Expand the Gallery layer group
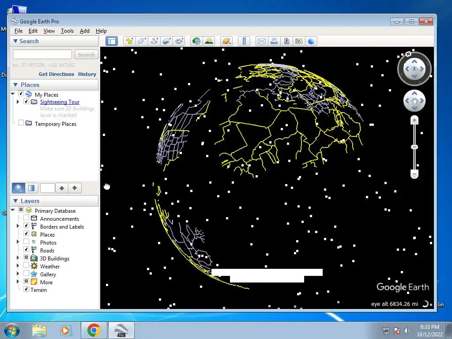Screen dimensions: 452x339 point(18,273)
